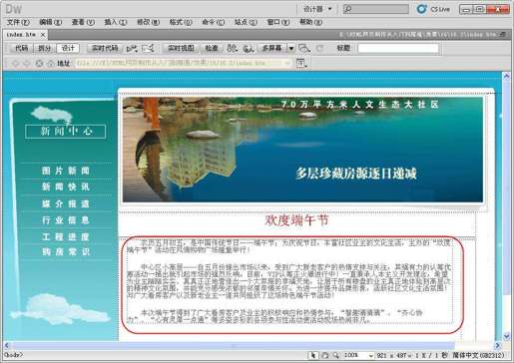Open the 文件(F) menu
Viewport: 514px width, 363px height.
[18, 22]
